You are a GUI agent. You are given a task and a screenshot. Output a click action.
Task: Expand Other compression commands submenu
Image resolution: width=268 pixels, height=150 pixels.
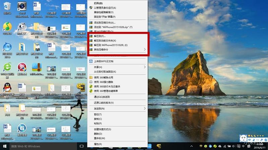point(117,49)
